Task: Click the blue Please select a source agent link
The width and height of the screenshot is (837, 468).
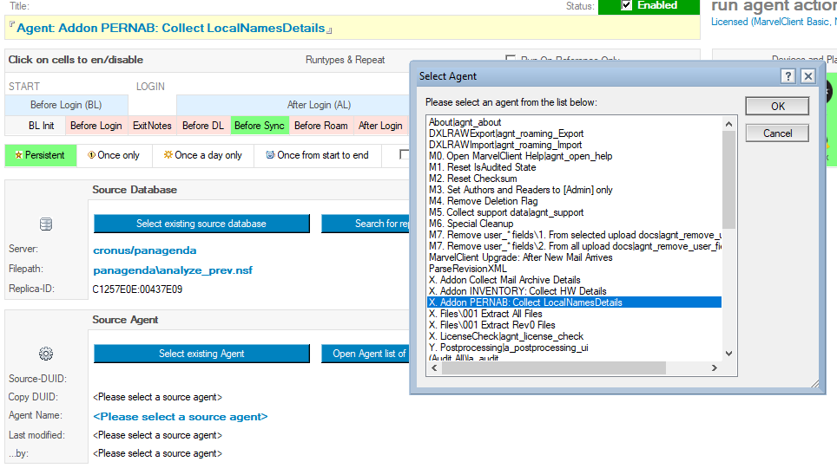Action: [181, 417]
